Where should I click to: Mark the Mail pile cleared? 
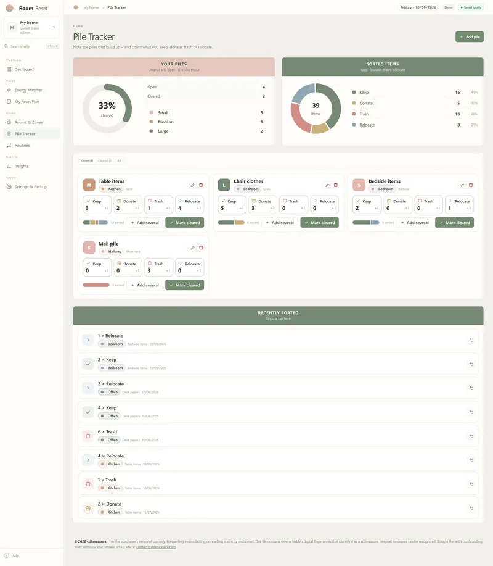tap(184, 285)
